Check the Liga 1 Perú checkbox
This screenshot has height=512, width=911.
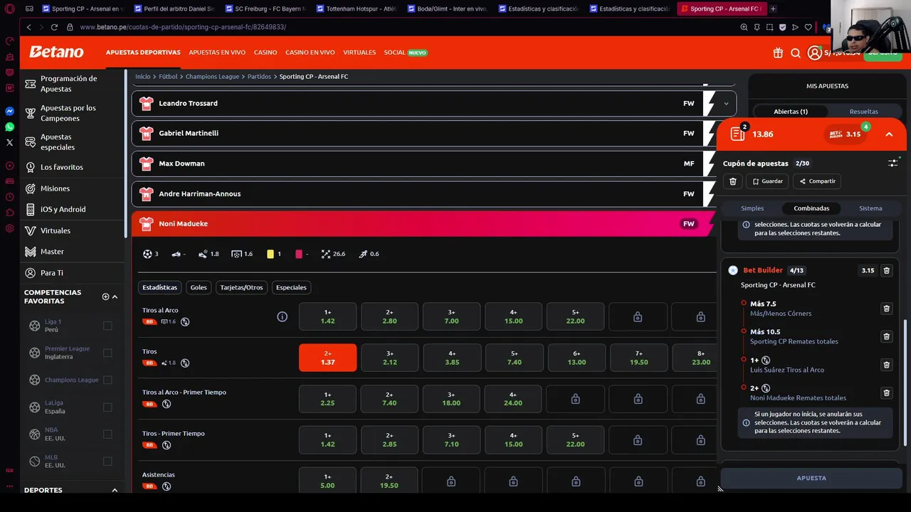point(107,326)
